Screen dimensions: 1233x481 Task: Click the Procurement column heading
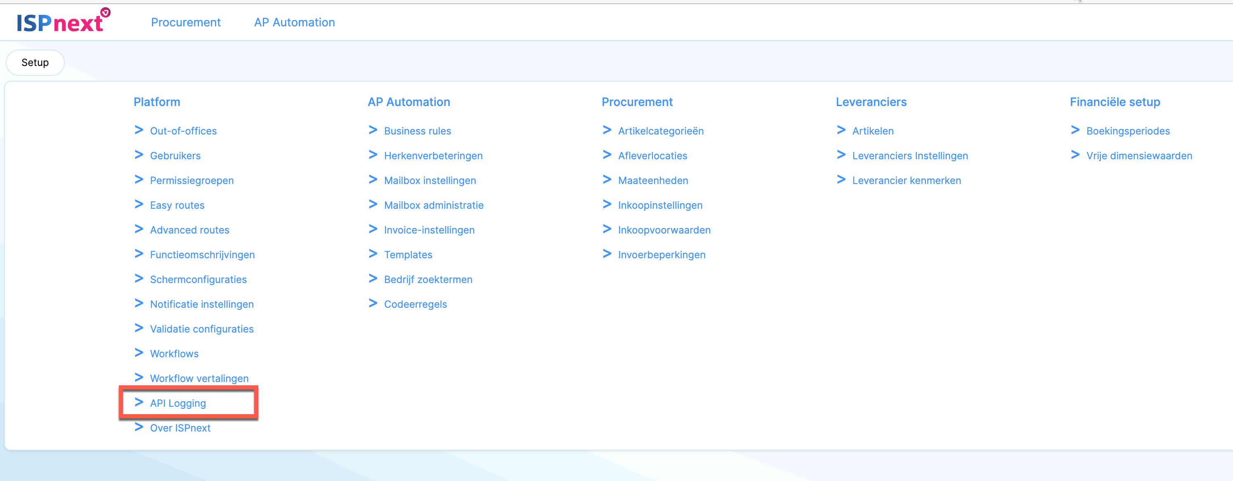[x=637, y=102]
